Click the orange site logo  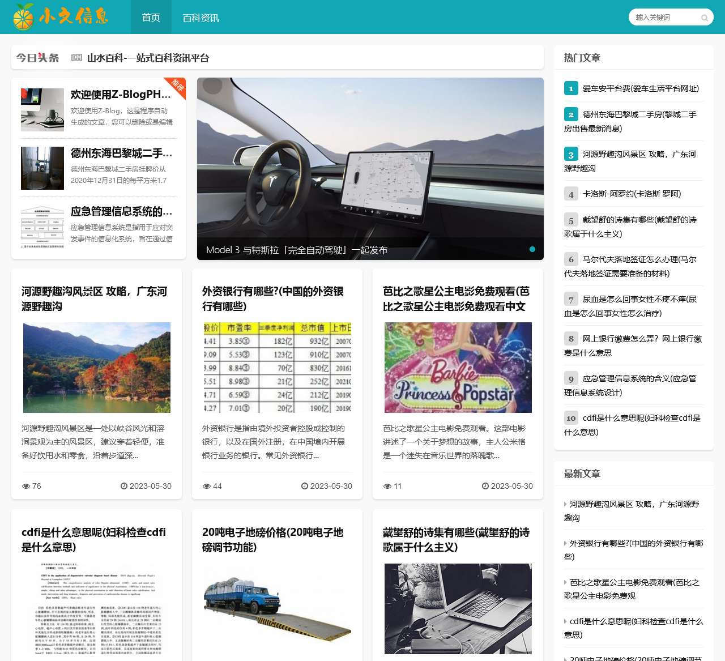tap(61, 16)
